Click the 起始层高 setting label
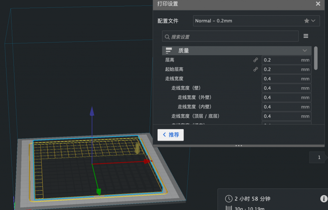 (174, 69)
